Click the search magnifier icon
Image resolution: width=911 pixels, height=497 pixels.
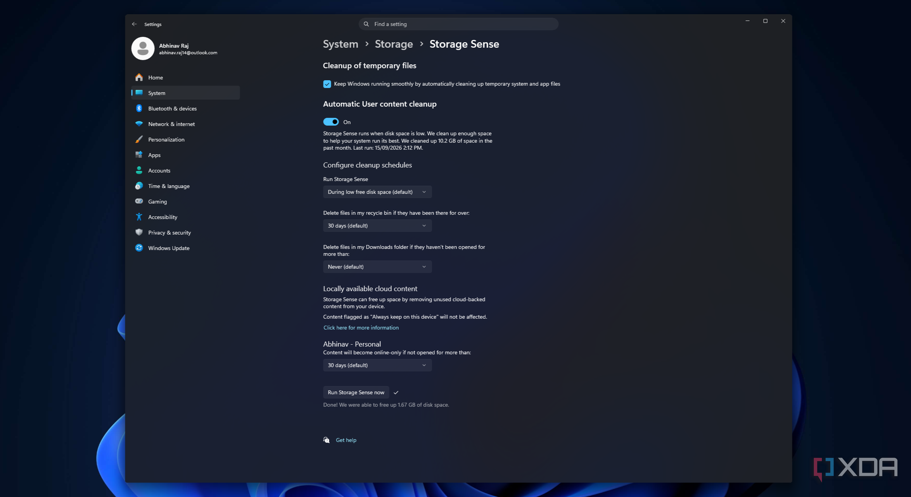[x=366, y=24]
